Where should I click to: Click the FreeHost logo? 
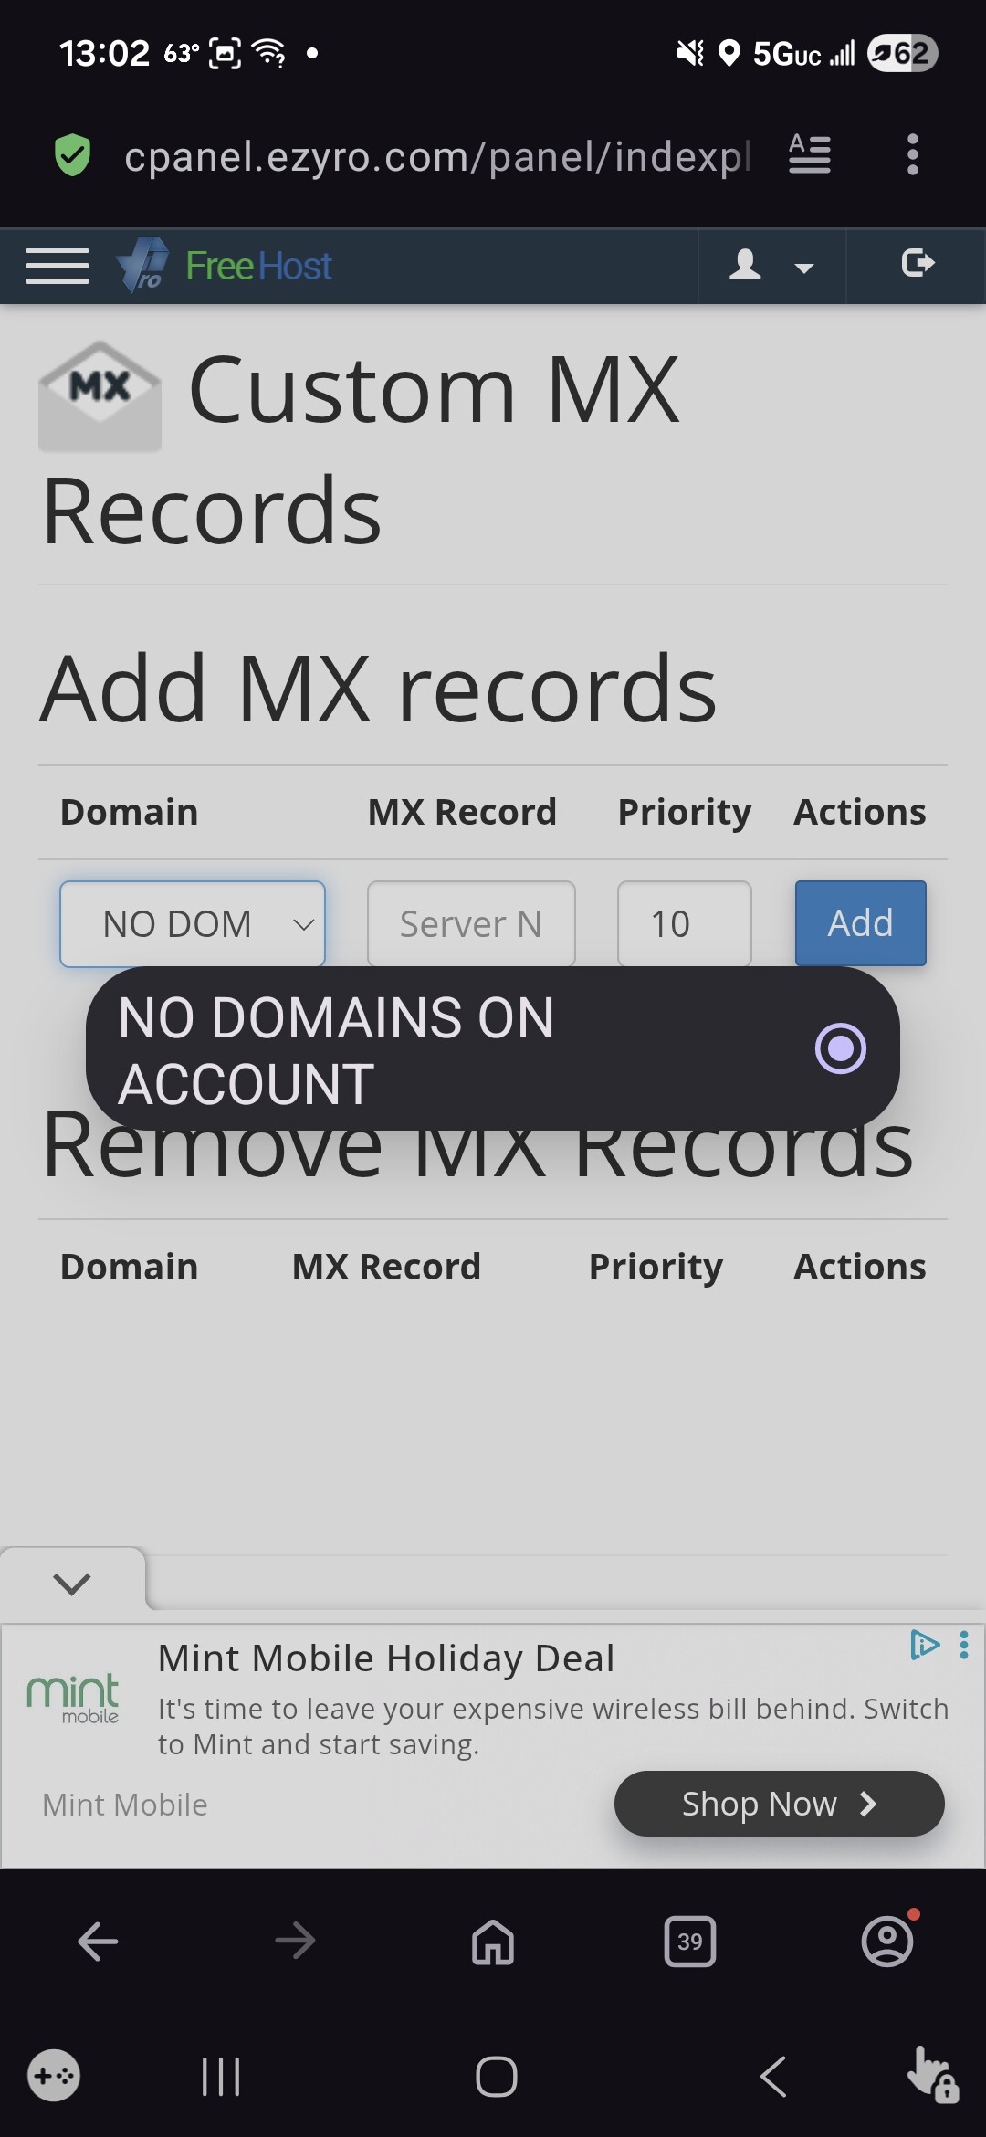click(x=225, y=266)
